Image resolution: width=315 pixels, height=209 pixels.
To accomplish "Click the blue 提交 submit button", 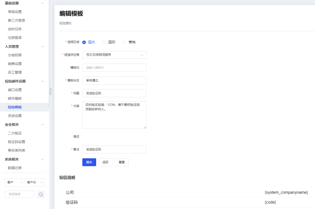I will [x=89, y=162].
